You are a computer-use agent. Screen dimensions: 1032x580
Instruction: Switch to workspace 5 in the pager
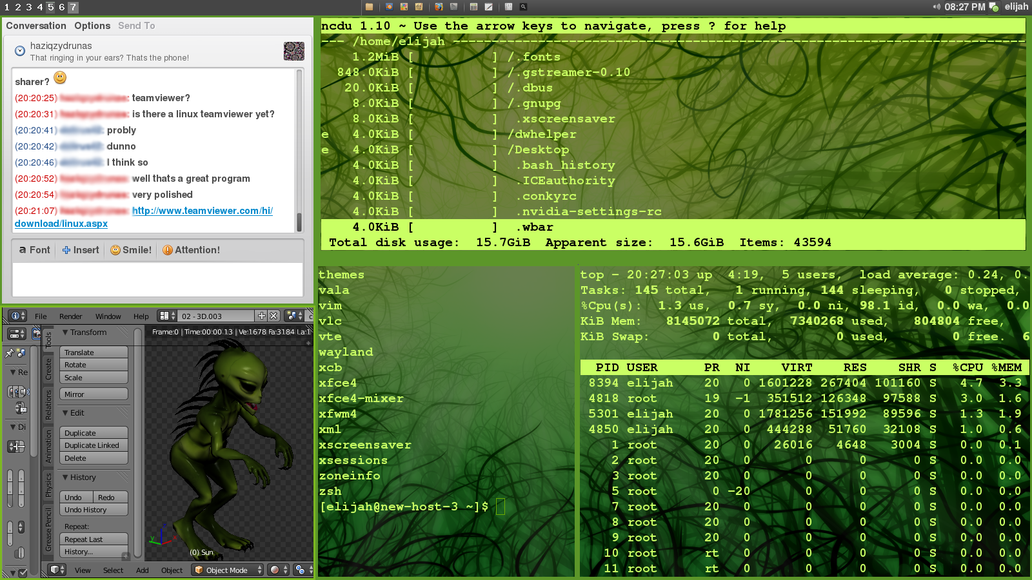coord(50,7)
